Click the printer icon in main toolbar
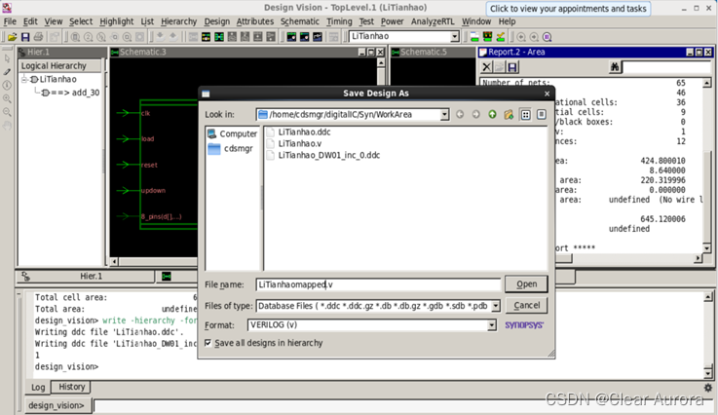 [38, 37]
